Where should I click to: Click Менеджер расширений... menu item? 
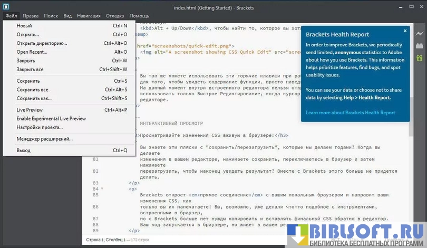tap(45, 139)
